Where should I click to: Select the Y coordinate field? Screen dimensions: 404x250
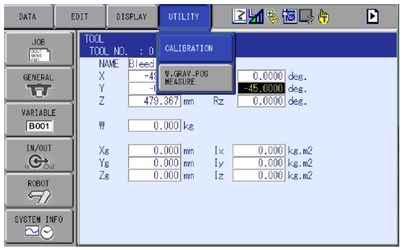click(142, 88)
